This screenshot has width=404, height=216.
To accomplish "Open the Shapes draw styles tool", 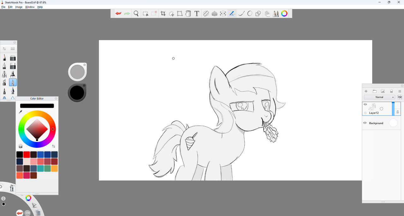I will [x=258, y=14].
